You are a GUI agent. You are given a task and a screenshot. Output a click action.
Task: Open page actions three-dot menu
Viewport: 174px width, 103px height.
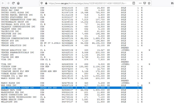point(140,3)
